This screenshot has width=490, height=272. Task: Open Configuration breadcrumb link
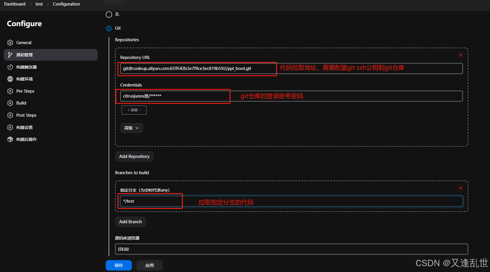tap(66, 4)
